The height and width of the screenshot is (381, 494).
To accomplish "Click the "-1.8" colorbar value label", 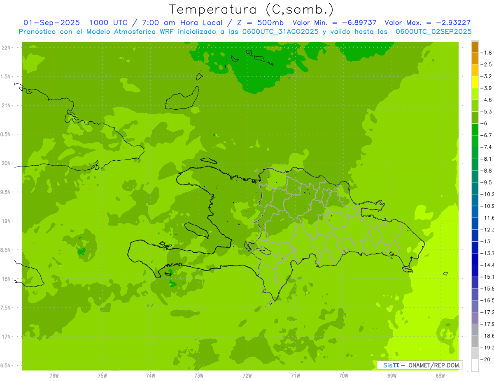I will (x=486, y=53).
